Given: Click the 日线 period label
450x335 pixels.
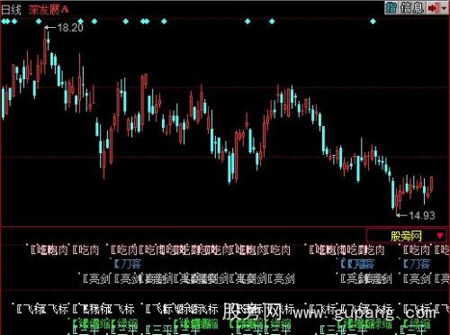Looking at the screenshot, I should pos(12,10).
